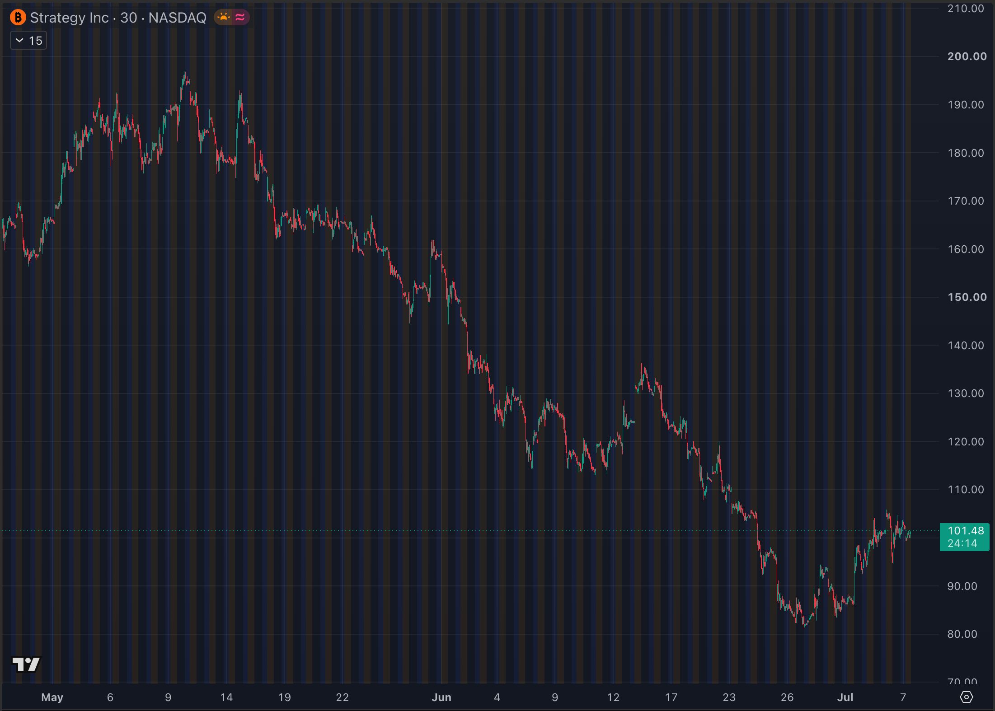Screen dimensions: 995x711
Task: Click the "May" month label on time axis
Action: click(52, 697)
